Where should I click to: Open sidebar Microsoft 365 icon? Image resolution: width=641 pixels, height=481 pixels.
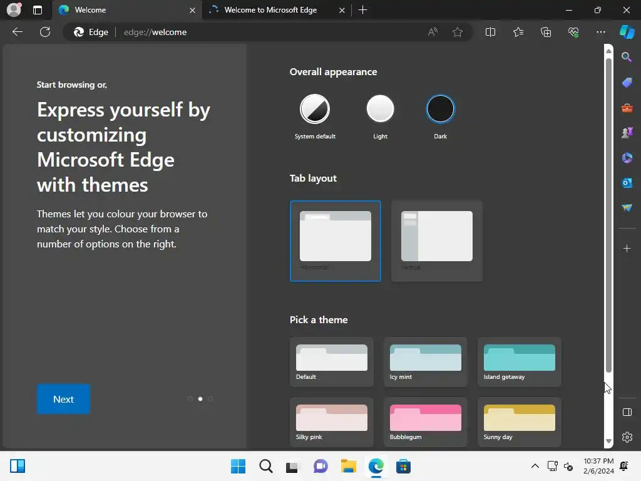pos(627,158)
